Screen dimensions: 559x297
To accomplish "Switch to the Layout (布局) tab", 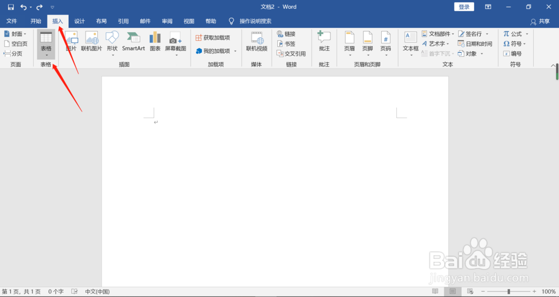I will point(101,21).
